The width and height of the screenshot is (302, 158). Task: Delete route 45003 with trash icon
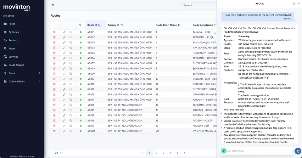tap(54, 42)
